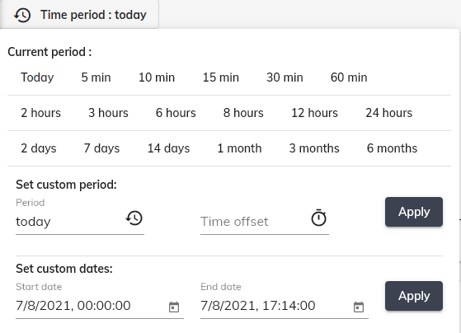Choose the 1 month period
Image resolution: width=461 pixels, height=333 pixels.
pos(239,148)
